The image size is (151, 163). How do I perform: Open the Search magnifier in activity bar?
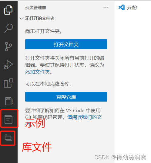(9, 28)
